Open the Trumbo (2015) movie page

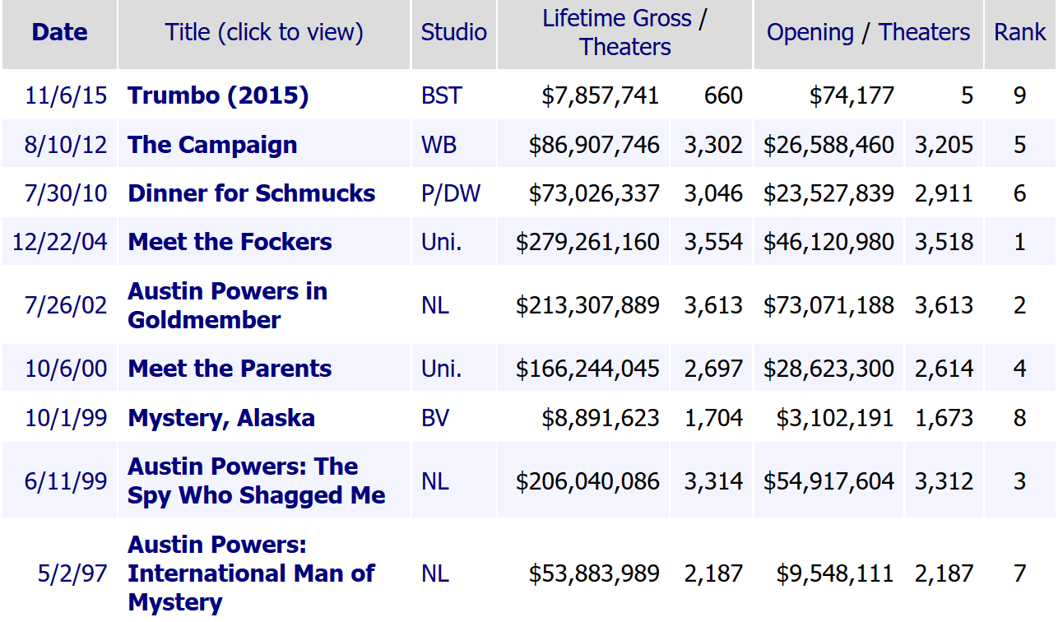tap(218, 95)
